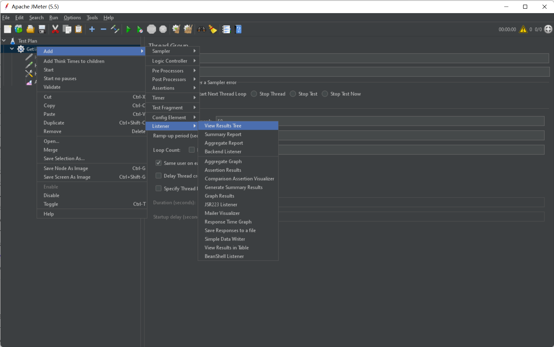Viewport: 554px width, 347px height.
Task: Click the Open file folder icon
Action: (x=30, y=29)
